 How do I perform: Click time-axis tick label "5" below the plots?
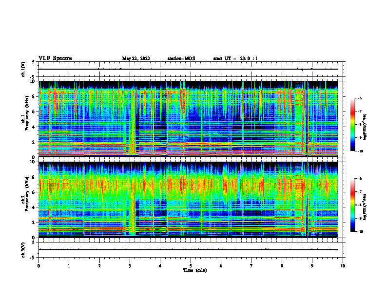pyautogui.click(x=191, y=266)
